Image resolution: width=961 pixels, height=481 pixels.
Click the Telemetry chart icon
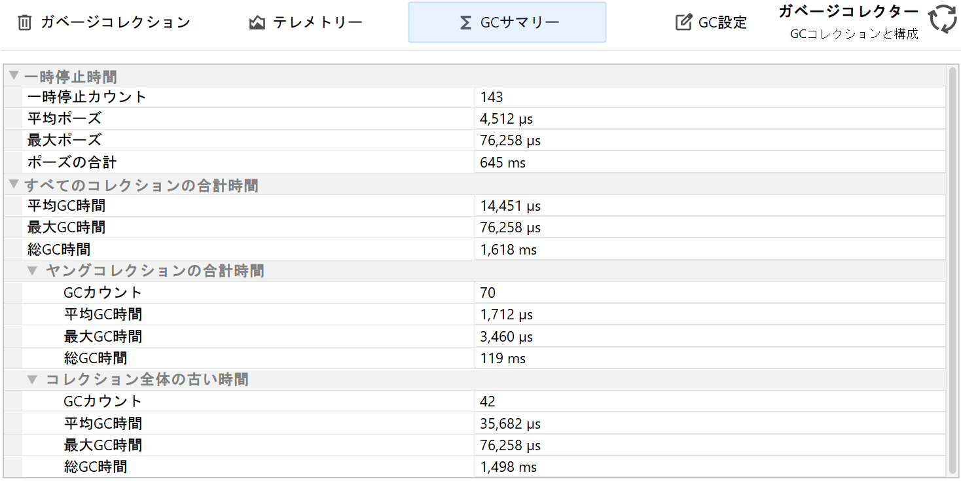tap(257, 23)
